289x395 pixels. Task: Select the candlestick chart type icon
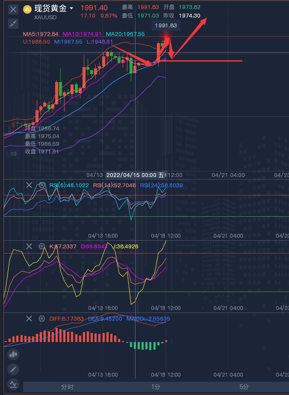13,354
